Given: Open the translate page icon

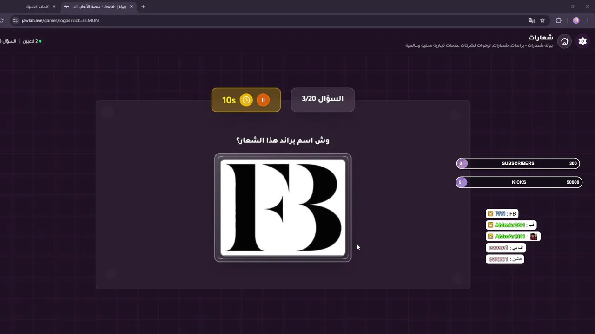Looking at the screenshot, I should coord(532,20).
